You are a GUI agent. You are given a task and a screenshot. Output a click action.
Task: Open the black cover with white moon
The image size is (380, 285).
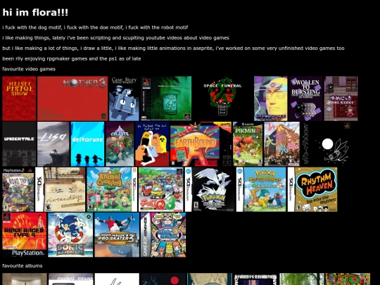point(327,144)
